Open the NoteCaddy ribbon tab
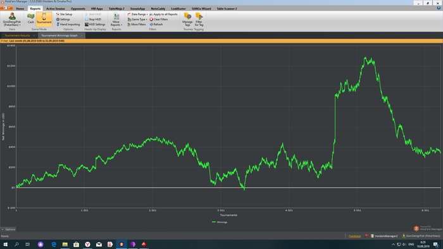 tap(158, 8)
